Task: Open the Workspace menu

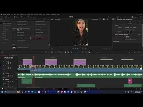Action: [54, 15]
